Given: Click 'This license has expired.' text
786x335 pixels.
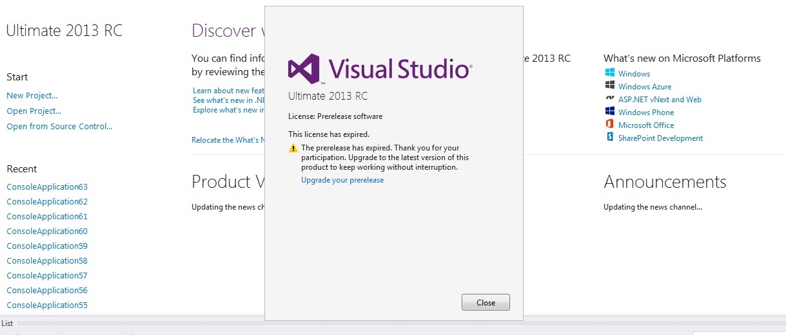Looking at the screenshot, I should (329, 134).
